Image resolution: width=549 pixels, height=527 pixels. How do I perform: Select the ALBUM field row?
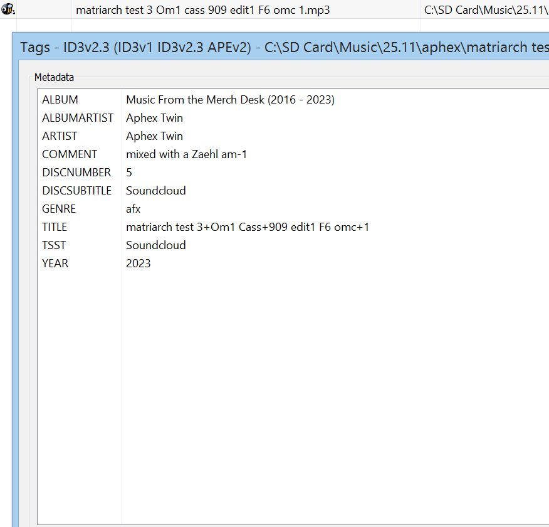60,100
